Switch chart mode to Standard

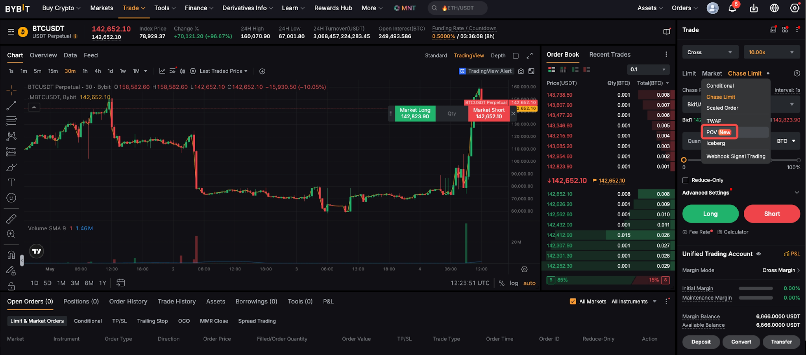[x=436, y=55]
